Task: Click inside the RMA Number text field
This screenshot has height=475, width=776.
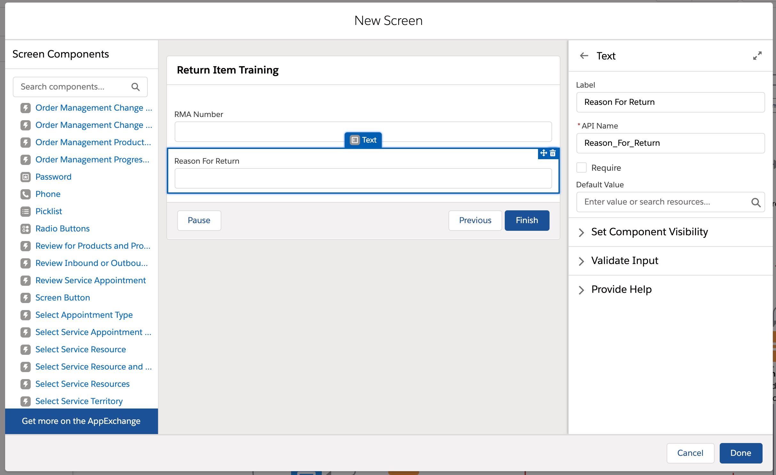Action: [x=363, y=131]
